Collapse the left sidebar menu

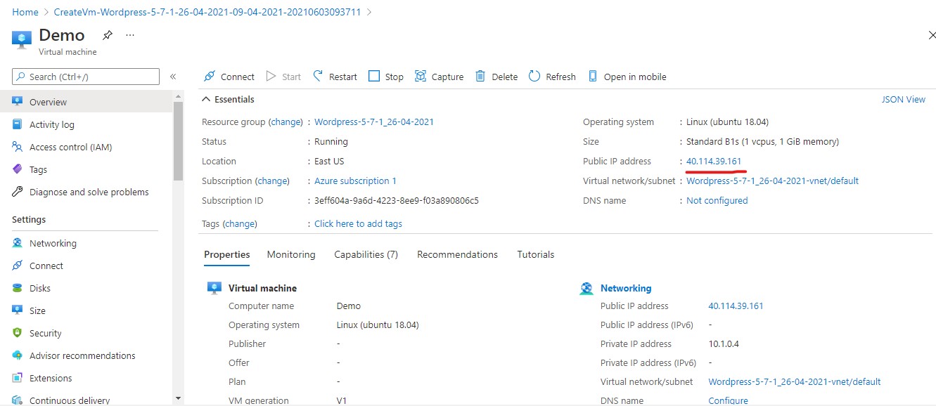(173, 77)
